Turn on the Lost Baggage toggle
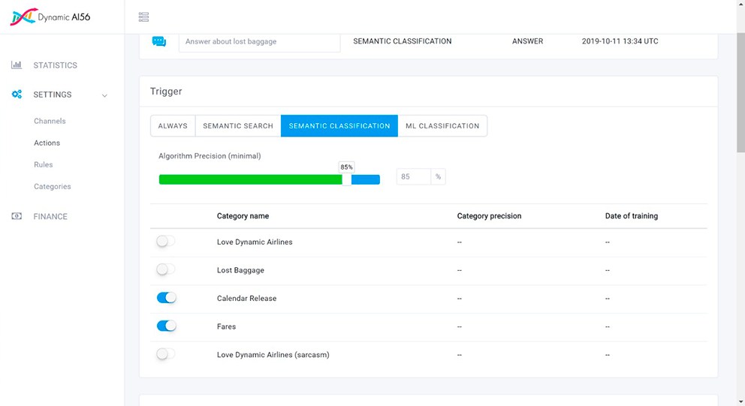 tap(166, 269)
